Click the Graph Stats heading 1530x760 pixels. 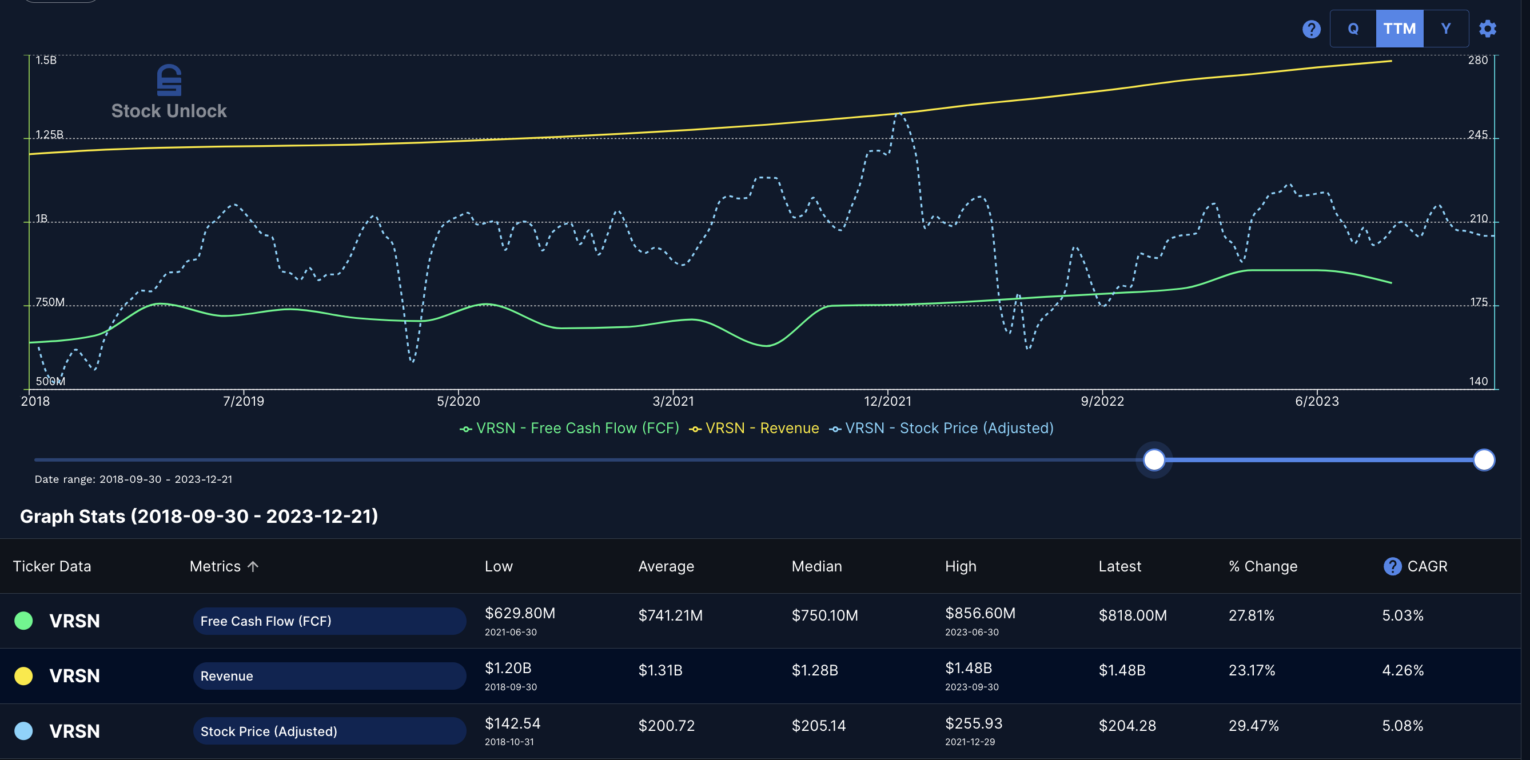199,516
